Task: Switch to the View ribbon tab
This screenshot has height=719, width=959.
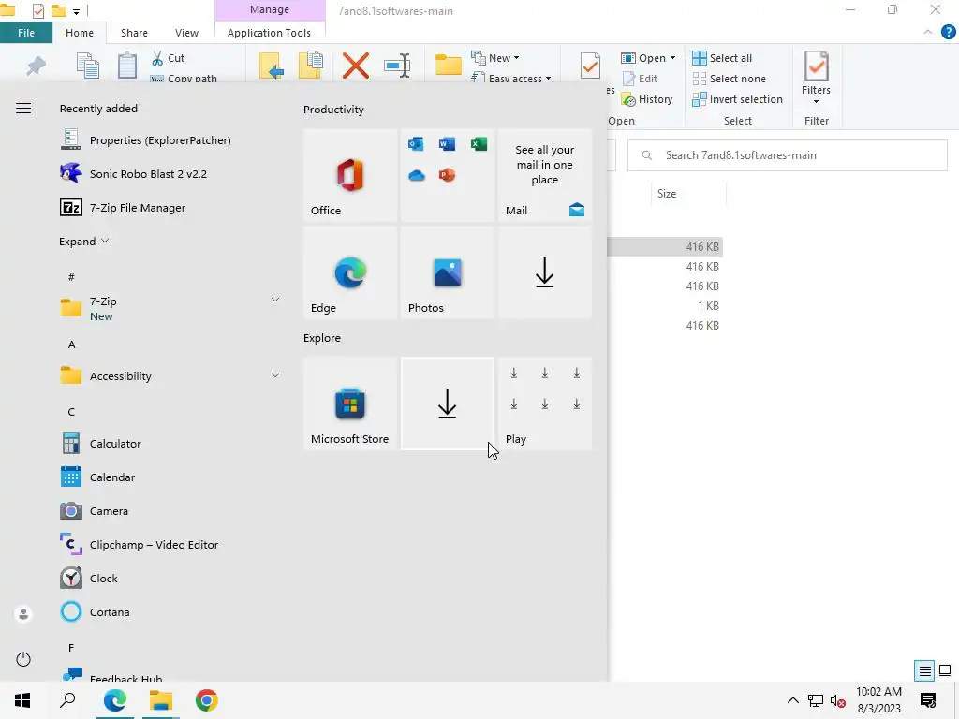Action: pyautogui.click(x=186, y=33)
